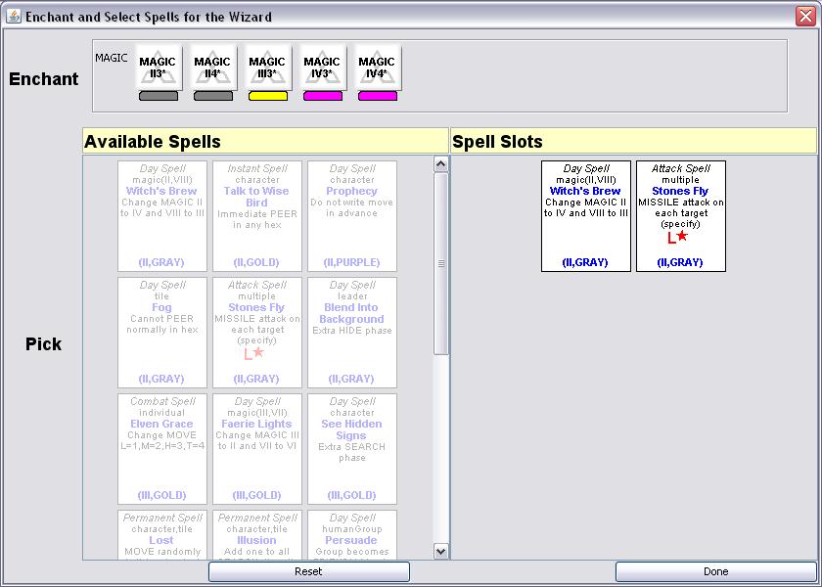Viewport: 822px width, 587px height.
Task: Click the Java icon in title bar
Action: pos(13,17)
